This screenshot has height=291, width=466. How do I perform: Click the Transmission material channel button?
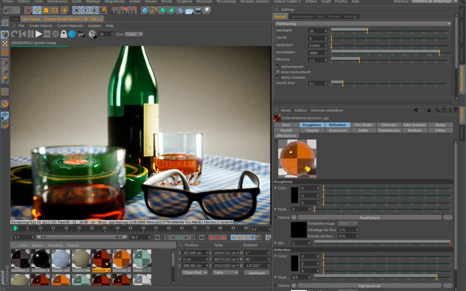pyautogui.click(x=388, y=130)
